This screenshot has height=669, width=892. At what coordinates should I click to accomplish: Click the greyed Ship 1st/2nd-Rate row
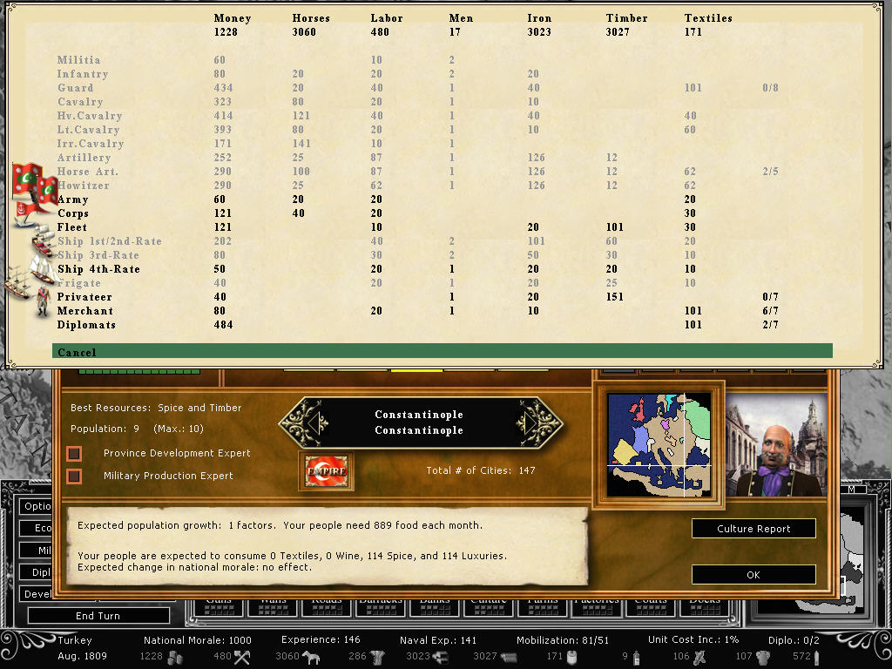click(x=442, y=241)
